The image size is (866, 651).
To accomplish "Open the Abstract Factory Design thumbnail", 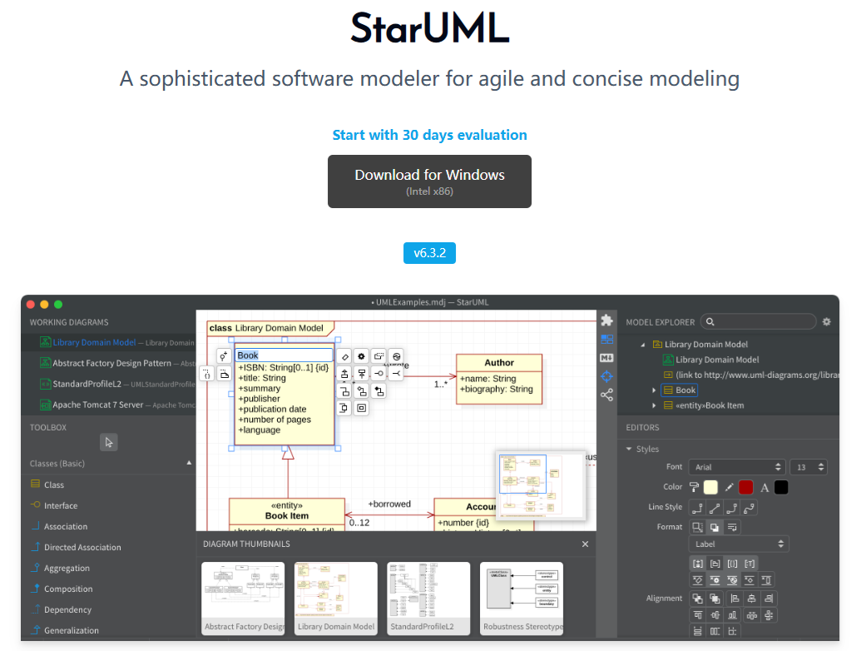I will pyautogui.click(x=243, y=599).
